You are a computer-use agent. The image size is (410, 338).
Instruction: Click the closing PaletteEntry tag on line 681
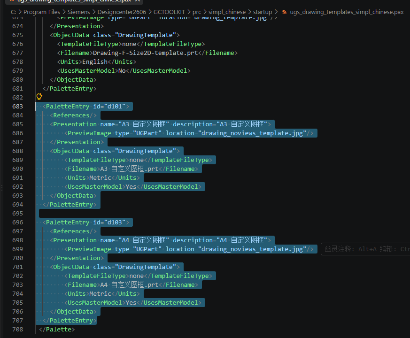pyautogui.click(x=70, y=89)
